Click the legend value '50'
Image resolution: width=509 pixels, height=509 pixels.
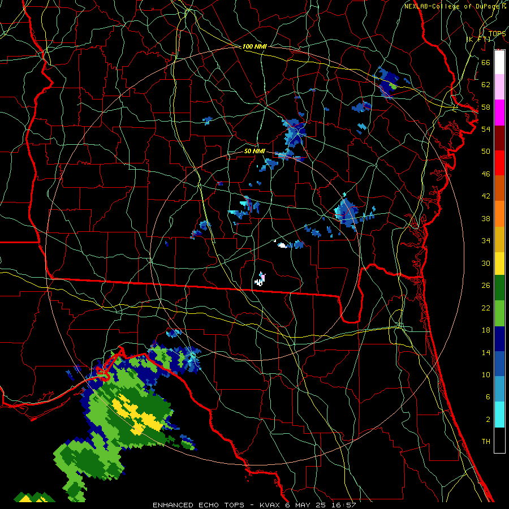pyautogui.click(x=486, y=152)
